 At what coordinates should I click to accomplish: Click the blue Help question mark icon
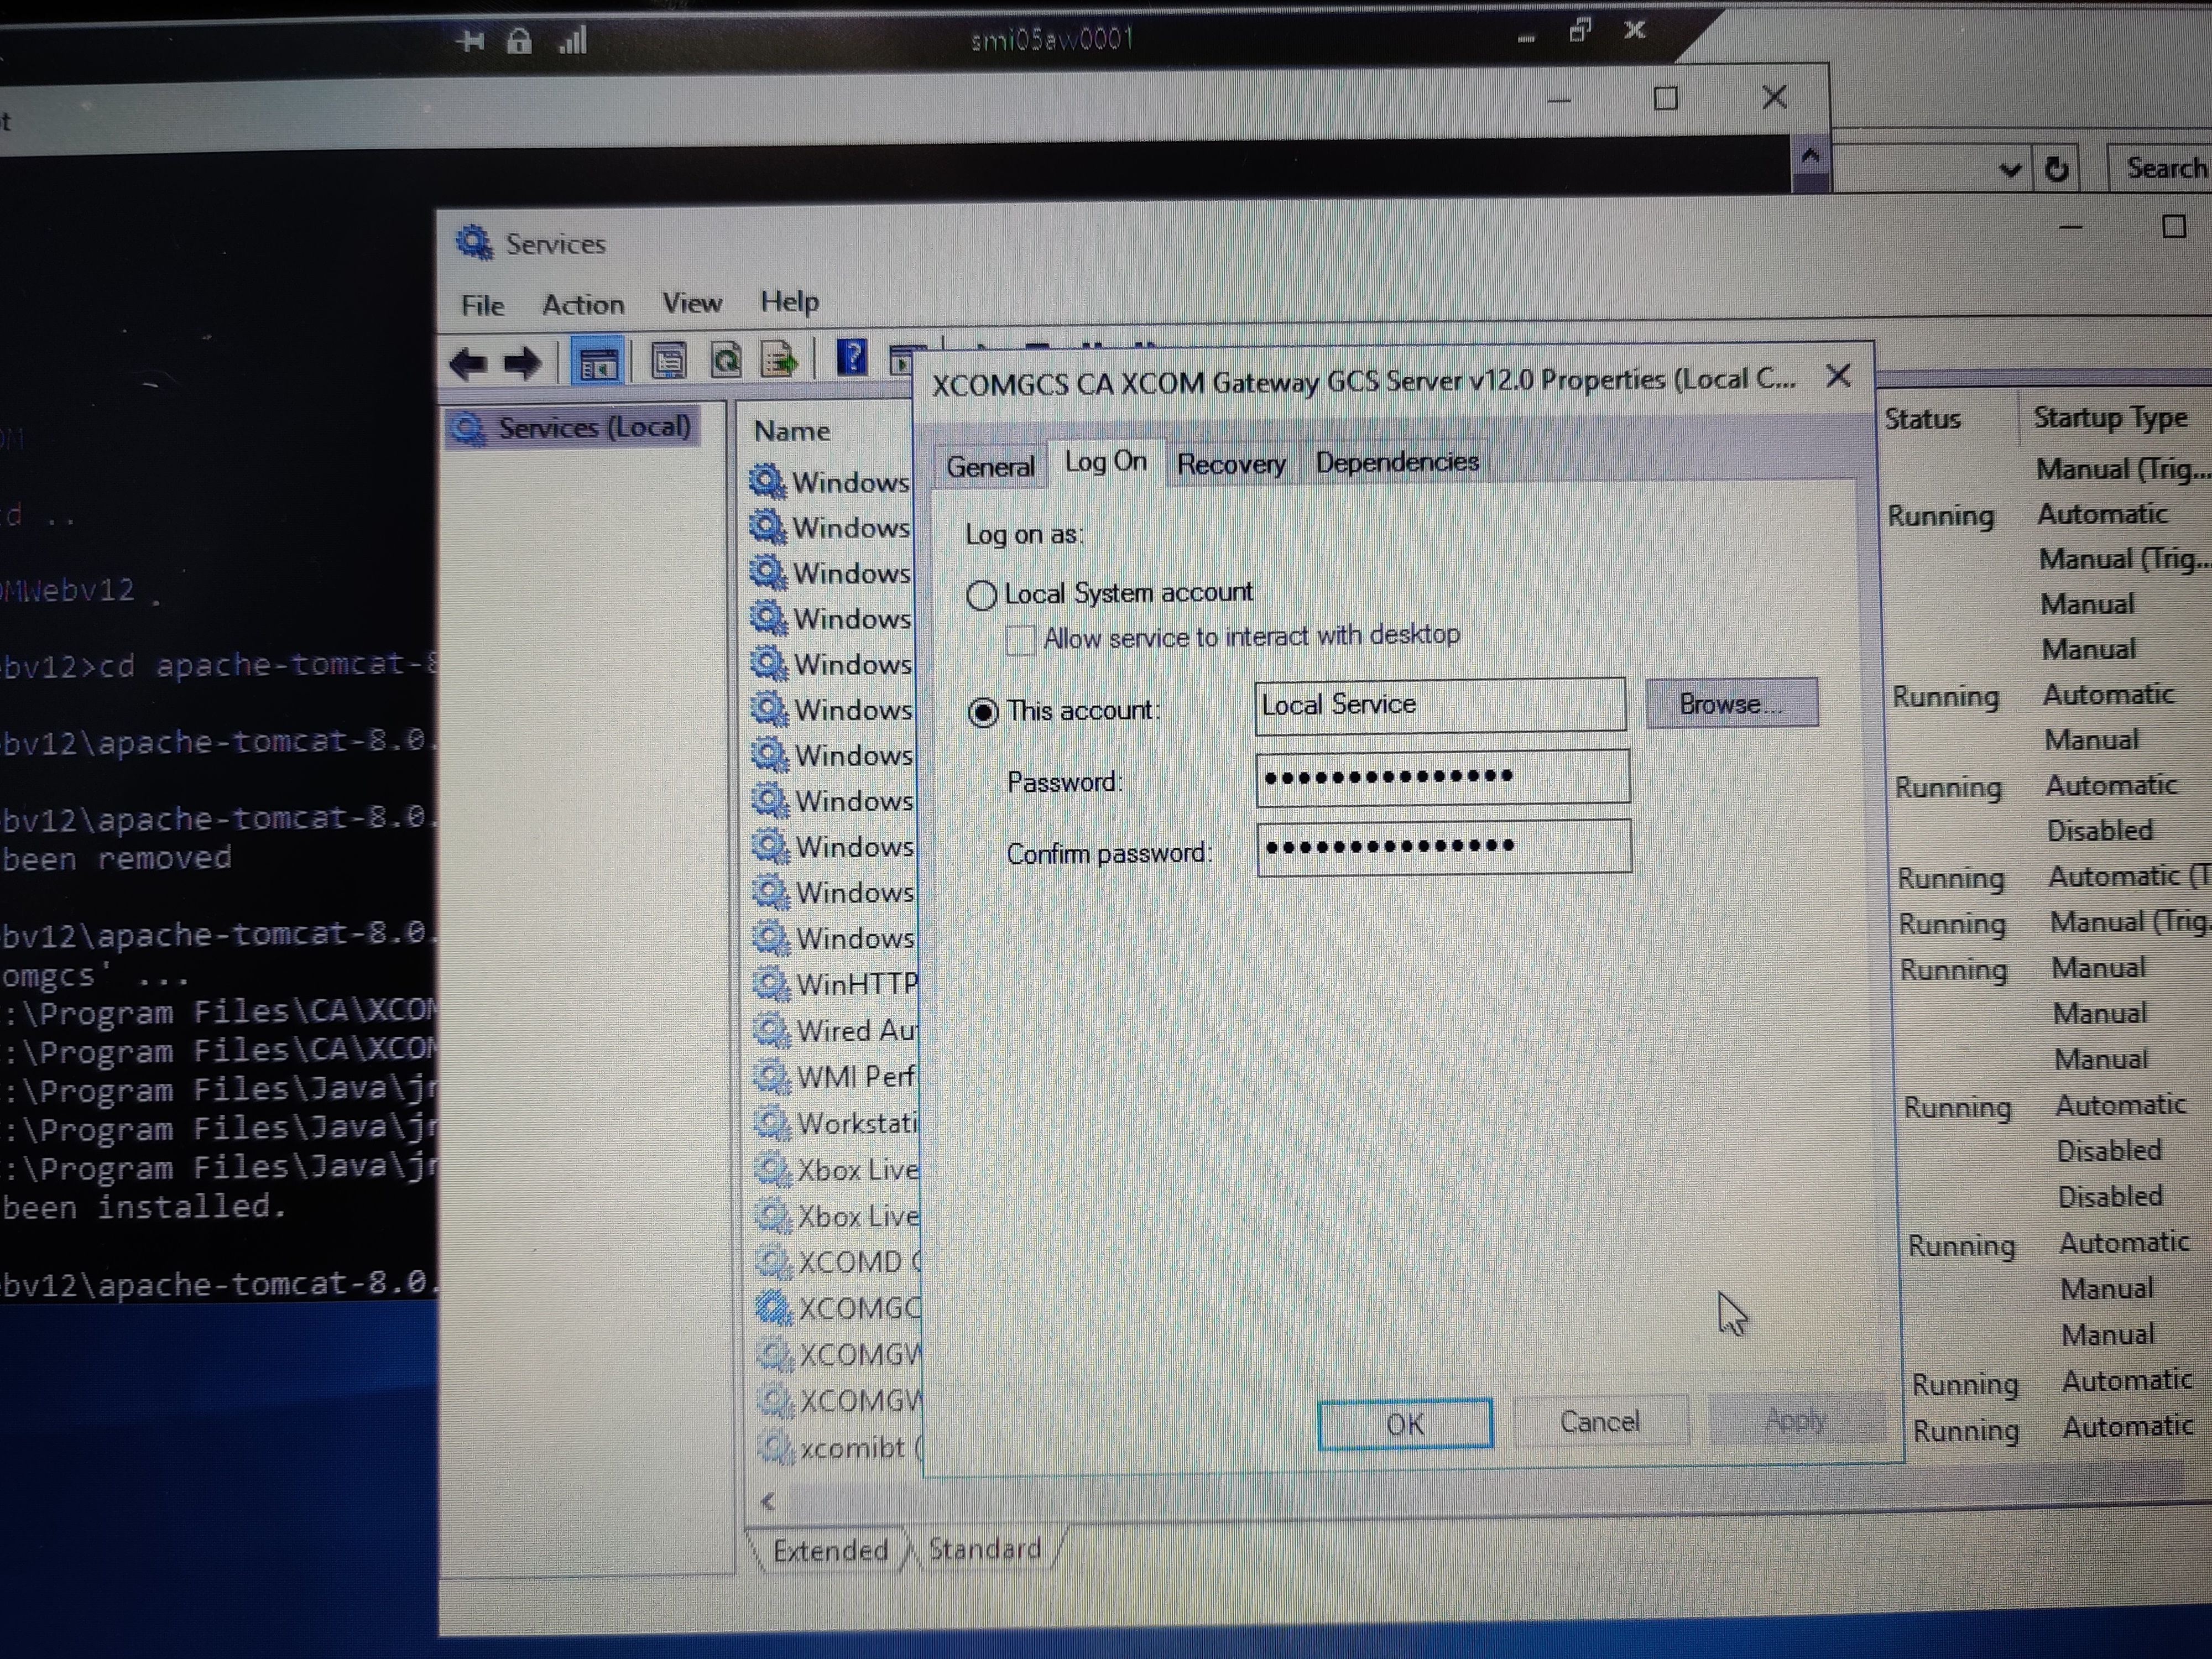[851, 357]
